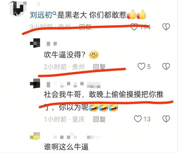Image resolution: width=178 pixels, height=153 pixels.
Task: Like the 社会我牛哥 reply with 13 likes
Action: (138, 119)
